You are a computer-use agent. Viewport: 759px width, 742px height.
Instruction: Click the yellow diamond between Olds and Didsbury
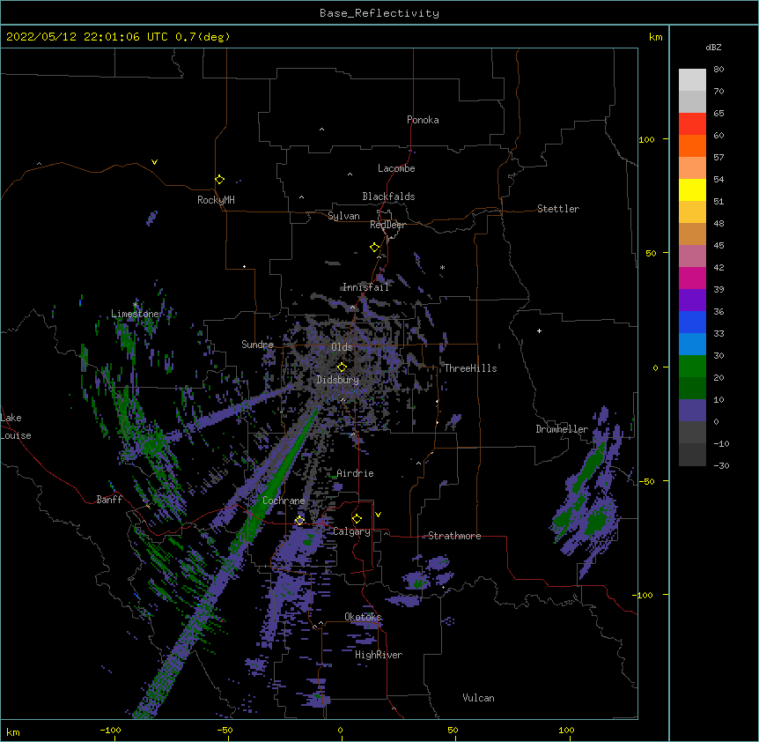[x=342, y=367]
